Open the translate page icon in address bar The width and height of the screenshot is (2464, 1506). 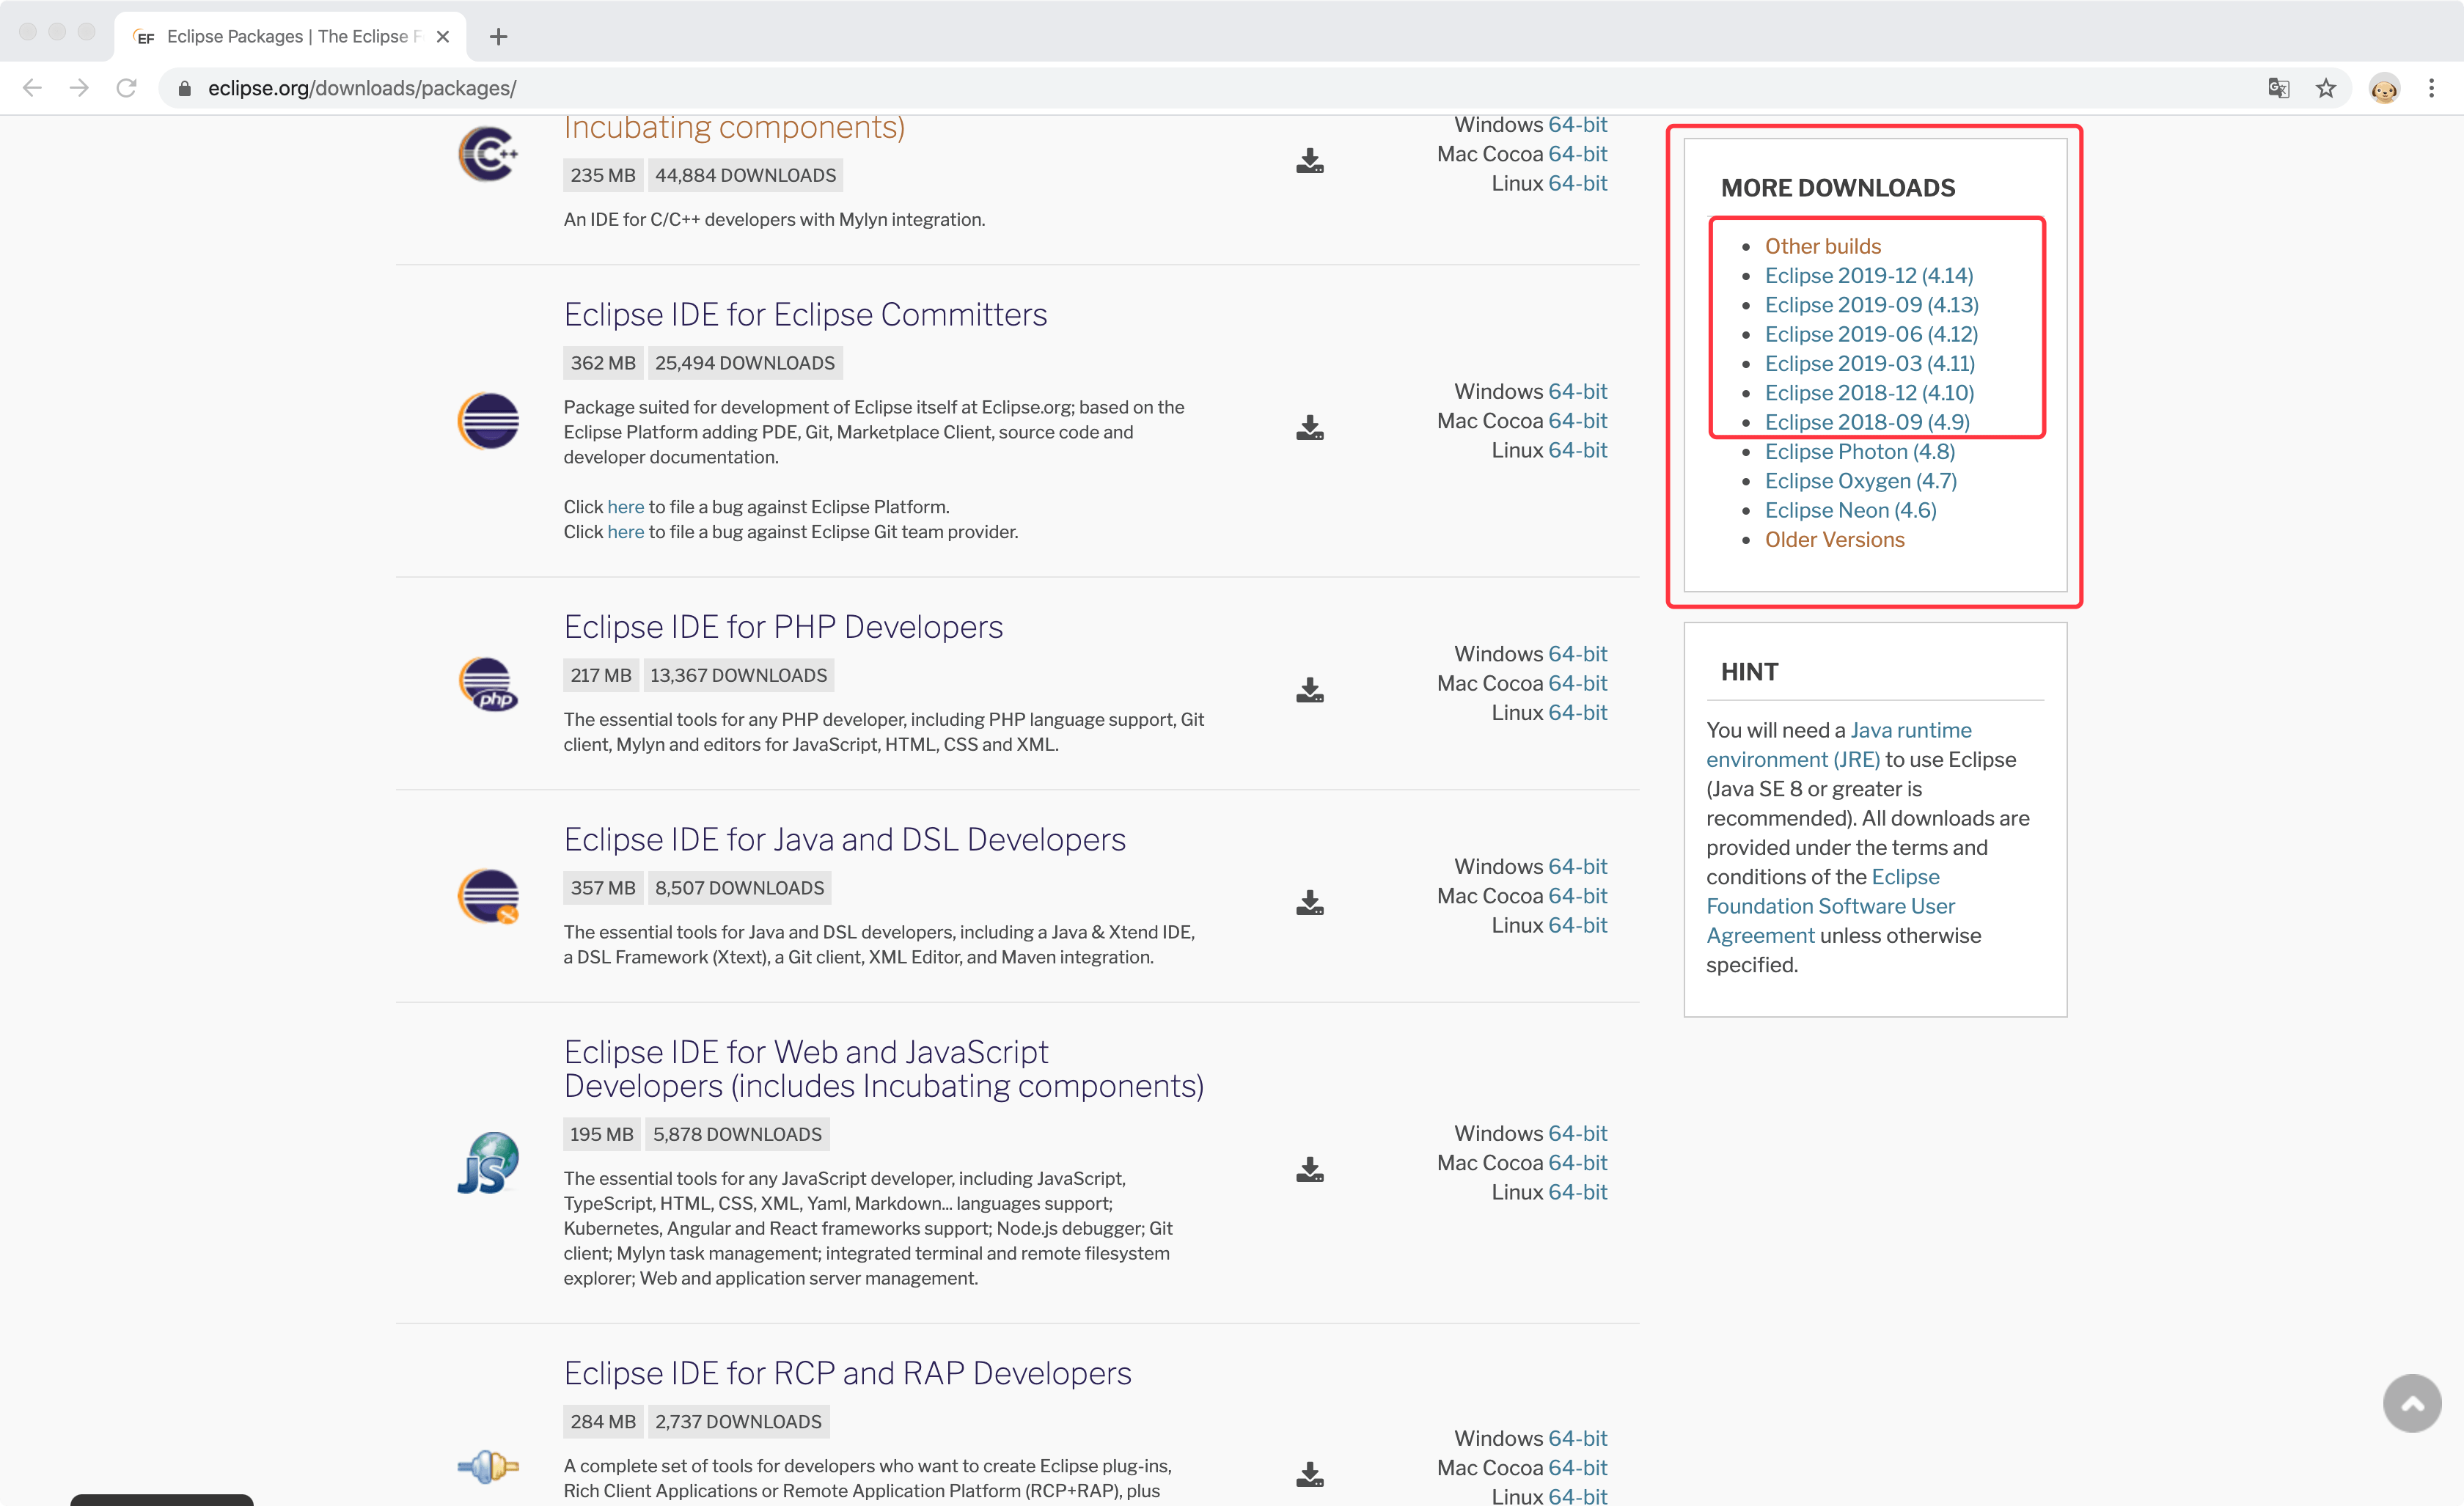2279,88
